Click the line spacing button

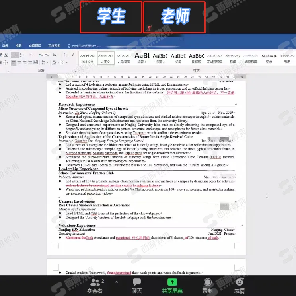point(43,62)
